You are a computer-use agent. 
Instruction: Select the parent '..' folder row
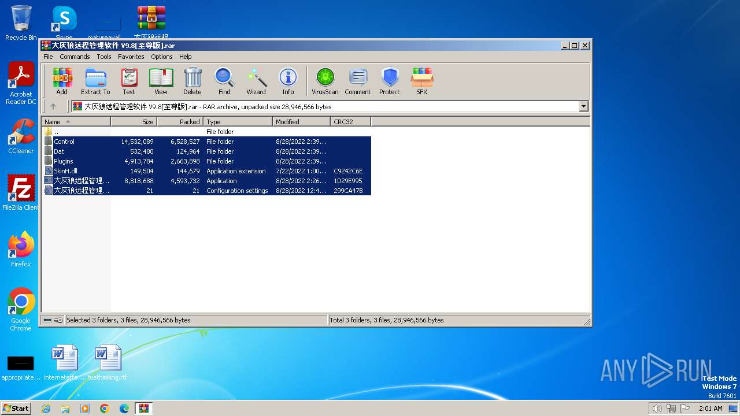tap(207, 132)
